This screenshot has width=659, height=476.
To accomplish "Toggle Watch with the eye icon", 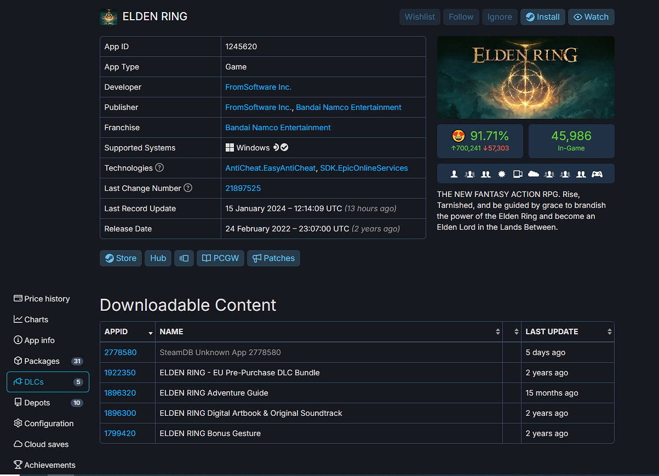I will 591,17.
